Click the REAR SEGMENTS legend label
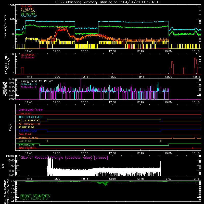 click(x=34, y=199)
